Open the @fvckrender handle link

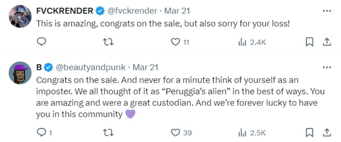(132, 11)
